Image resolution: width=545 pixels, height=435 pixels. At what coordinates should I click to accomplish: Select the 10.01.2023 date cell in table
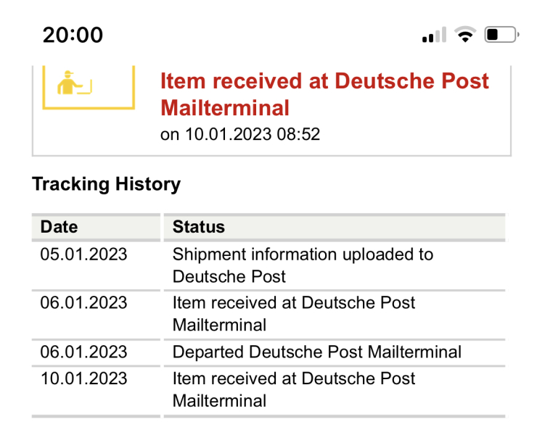pos(83,378)
